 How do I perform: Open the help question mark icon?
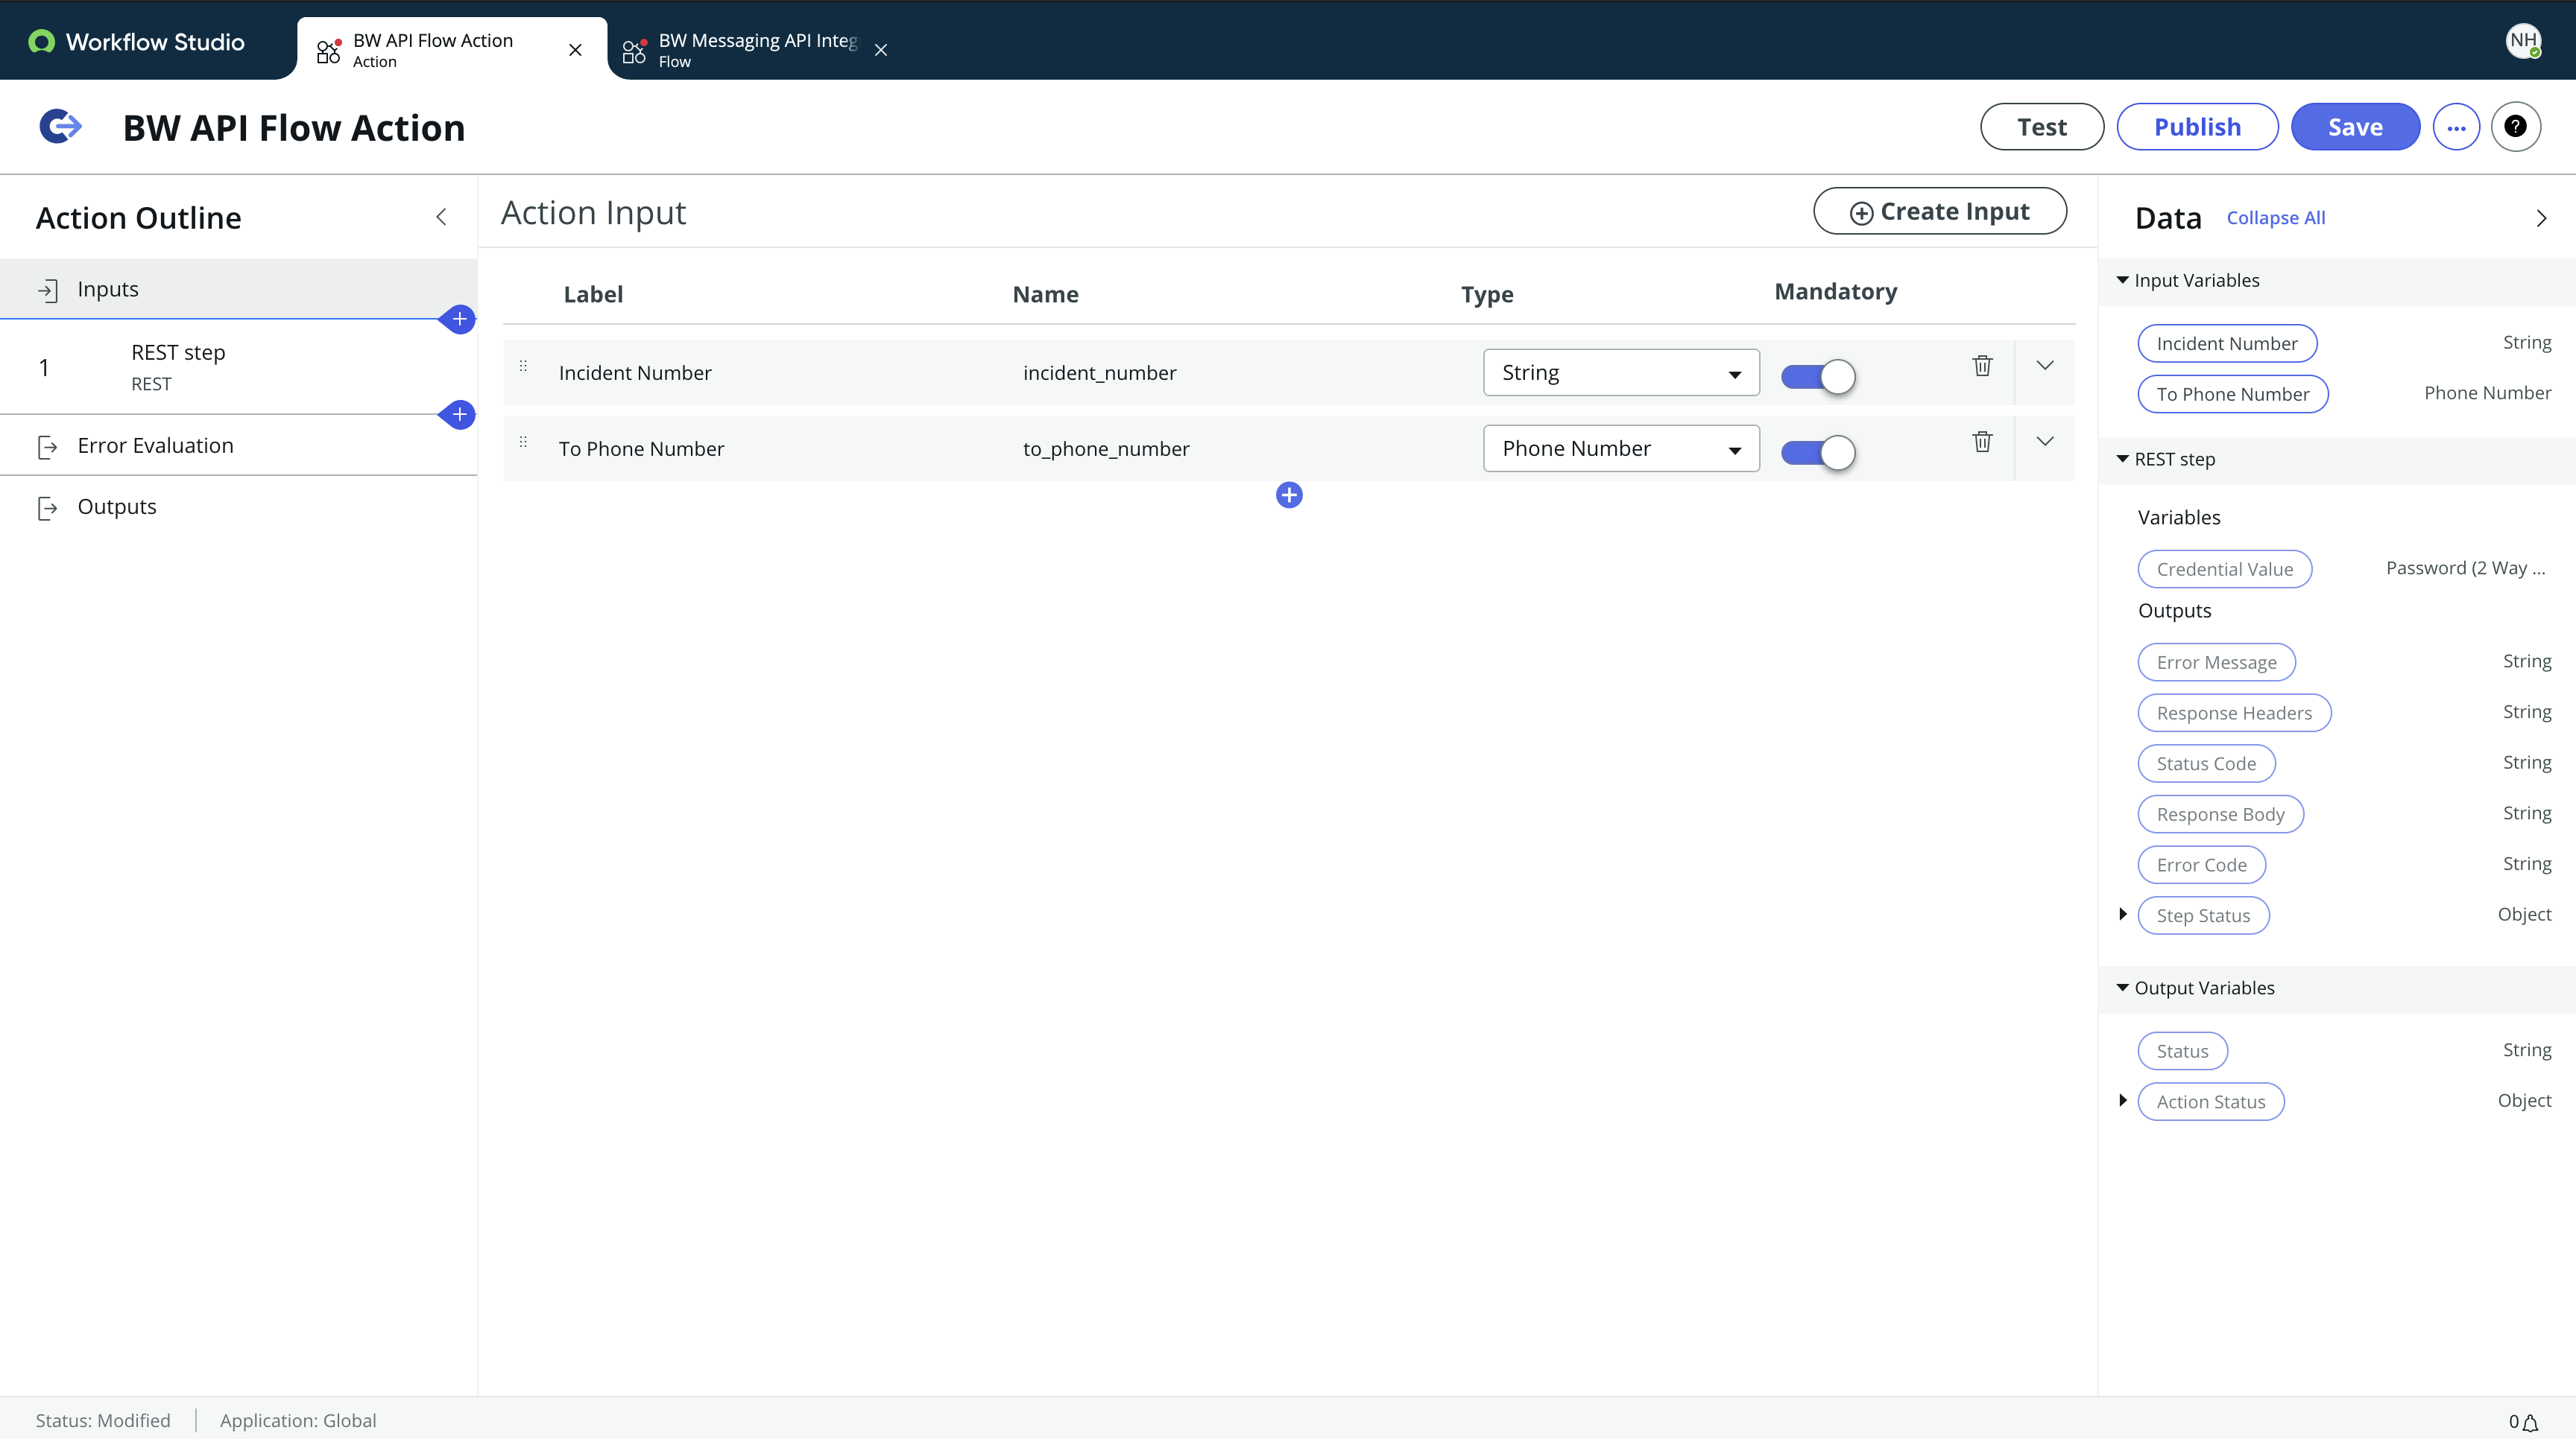pyautogui.click(x=2515, y=127)
